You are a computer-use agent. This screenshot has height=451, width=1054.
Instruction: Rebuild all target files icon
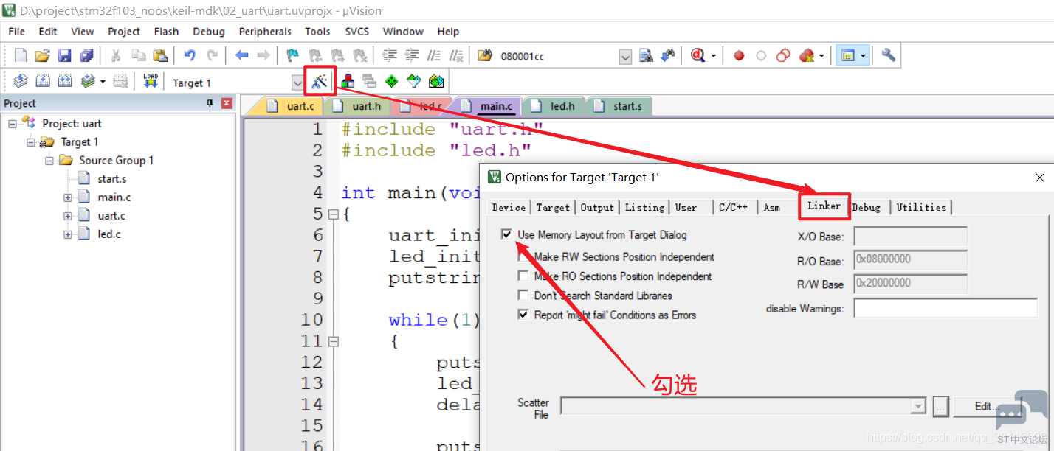pyautogui.click(x=65, y=81)
